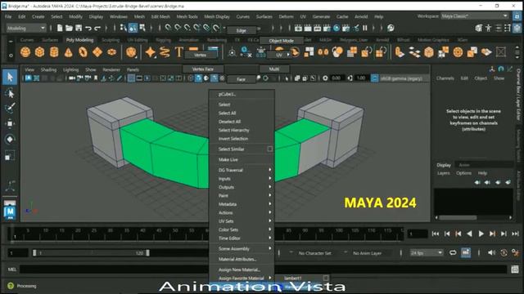The width and height of the screenshot is (524, 294).
Task: Open the Deform menu
Action: coord(286,16)
